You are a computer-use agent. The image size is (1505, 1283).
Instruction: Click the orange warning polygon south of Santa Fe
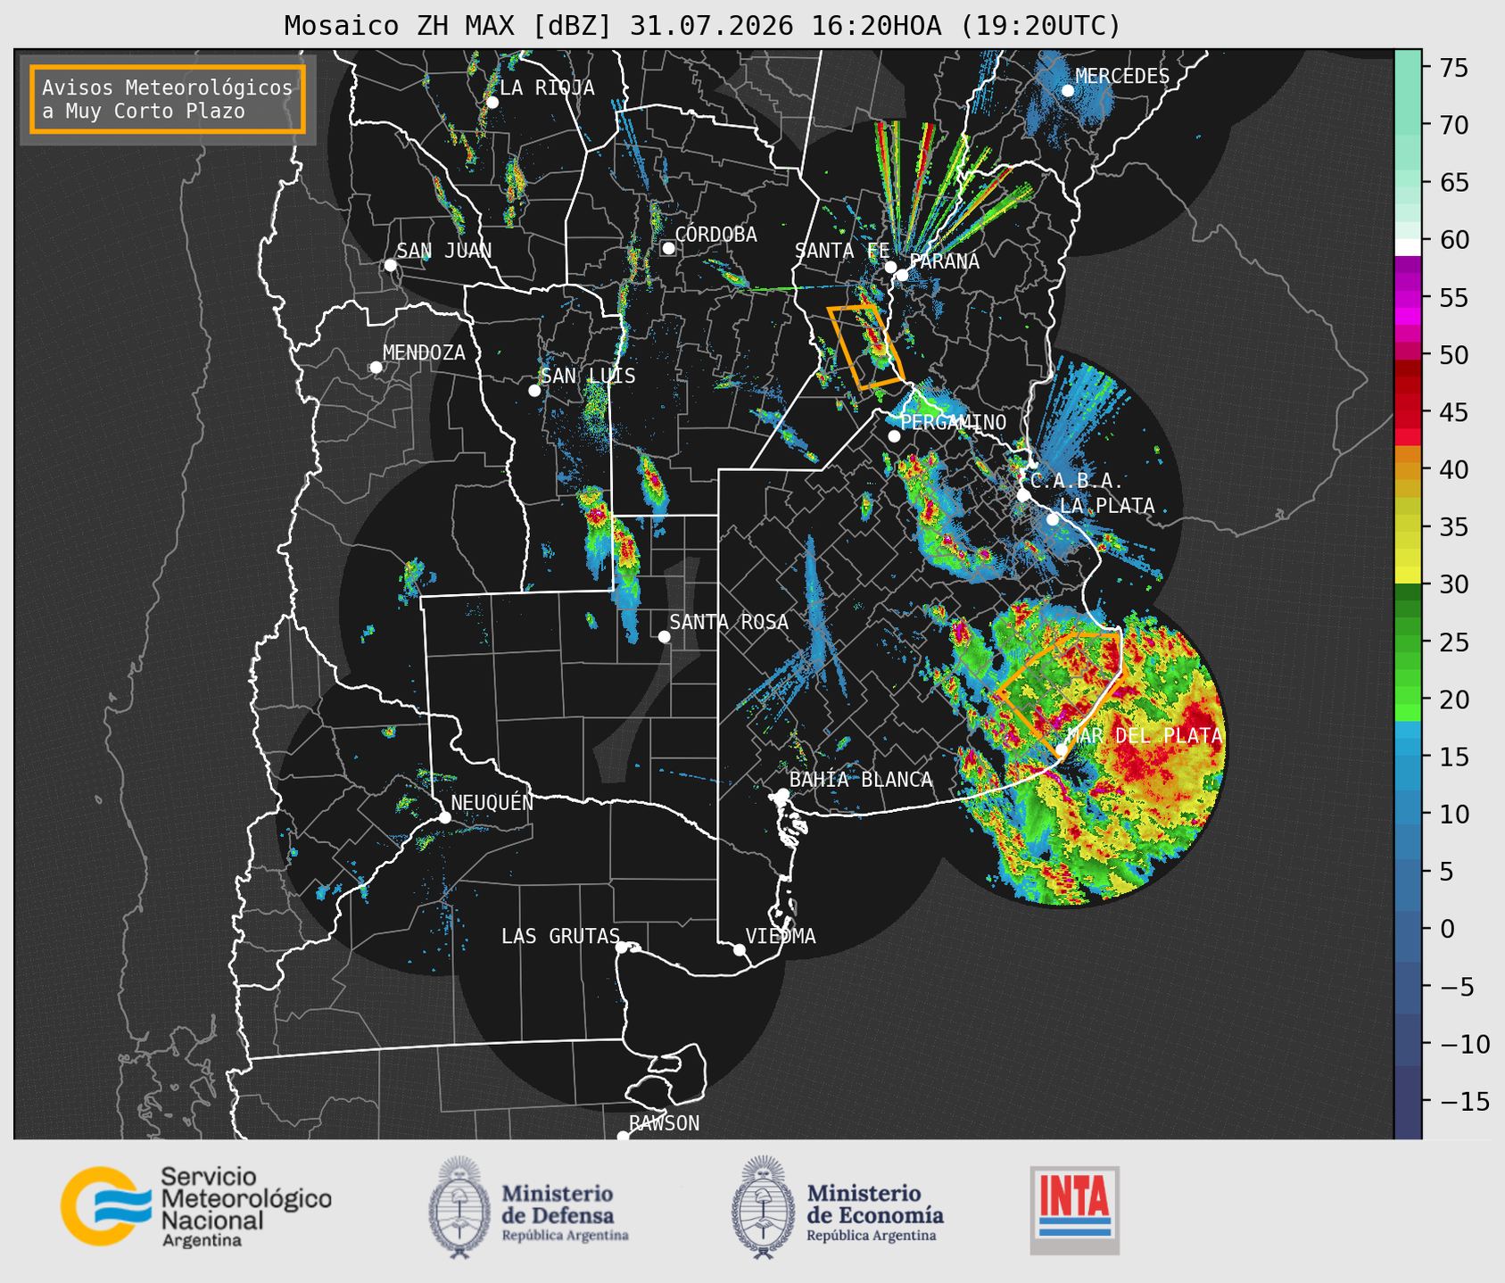(865, 346)
